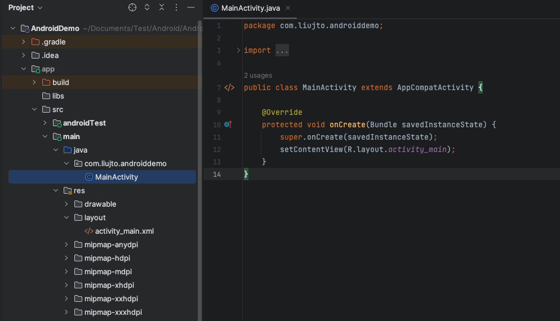The width and height of the screenshot is (560, 321).
Task: Expand the build folder
Action: click(x=34, y=82)
